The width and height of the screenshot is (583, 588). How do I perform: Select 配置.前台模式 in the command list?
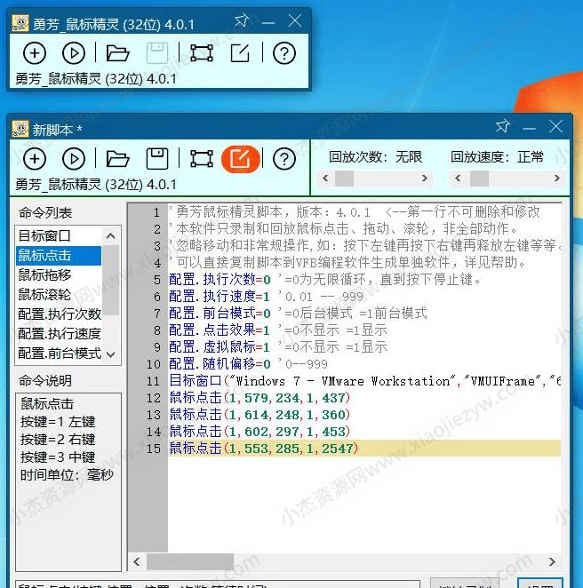tap(59, 354)
